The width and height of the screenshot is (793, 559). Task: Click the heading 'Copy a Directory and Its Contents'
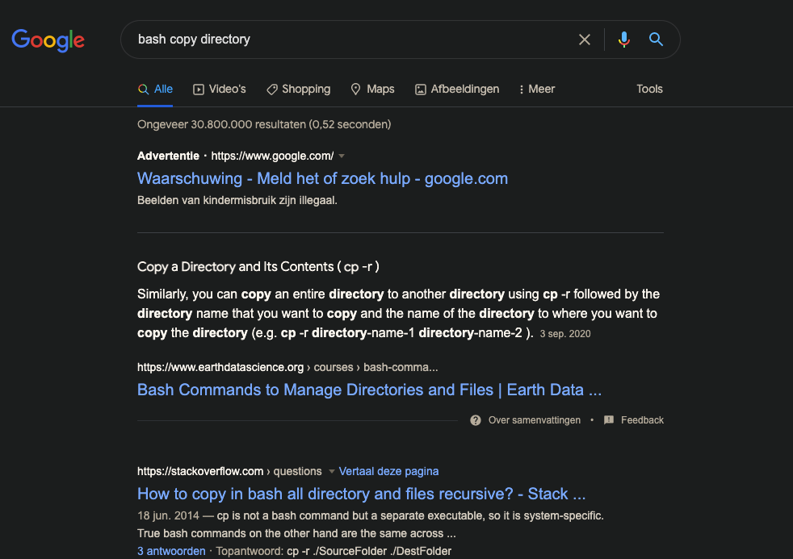[x=258, y=267]
